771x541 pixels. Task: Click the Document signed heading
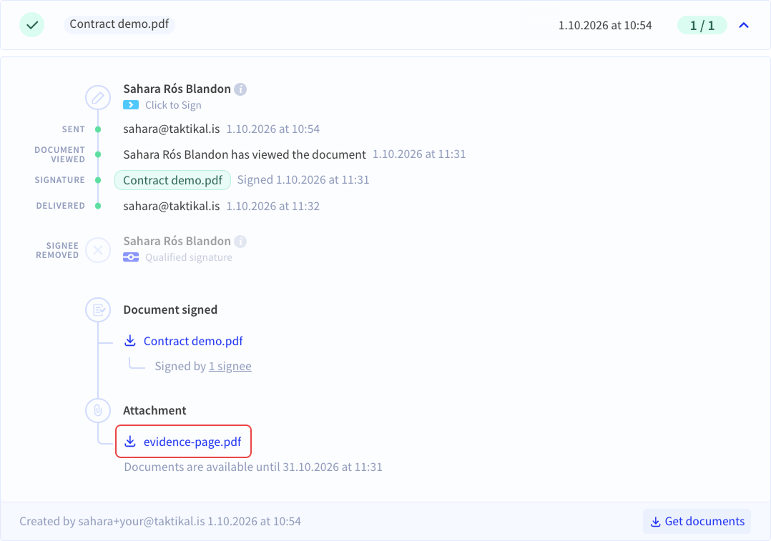[x=170, y=309]
